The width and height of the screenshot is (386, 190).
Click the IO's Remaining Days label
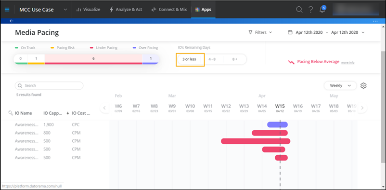coord(194,48)
